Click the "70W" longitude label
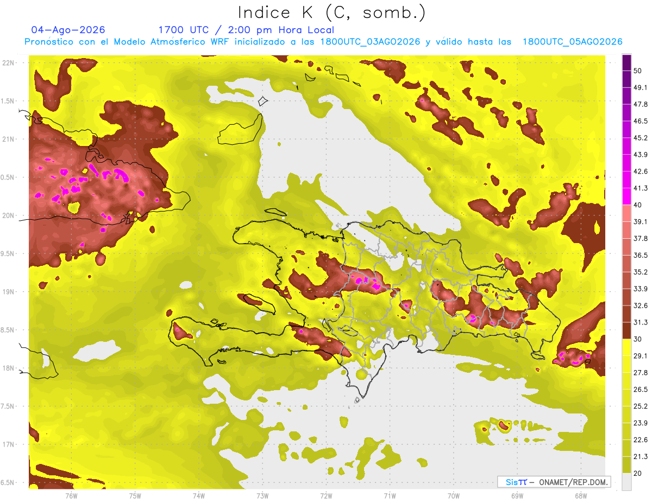 [454, 495]
